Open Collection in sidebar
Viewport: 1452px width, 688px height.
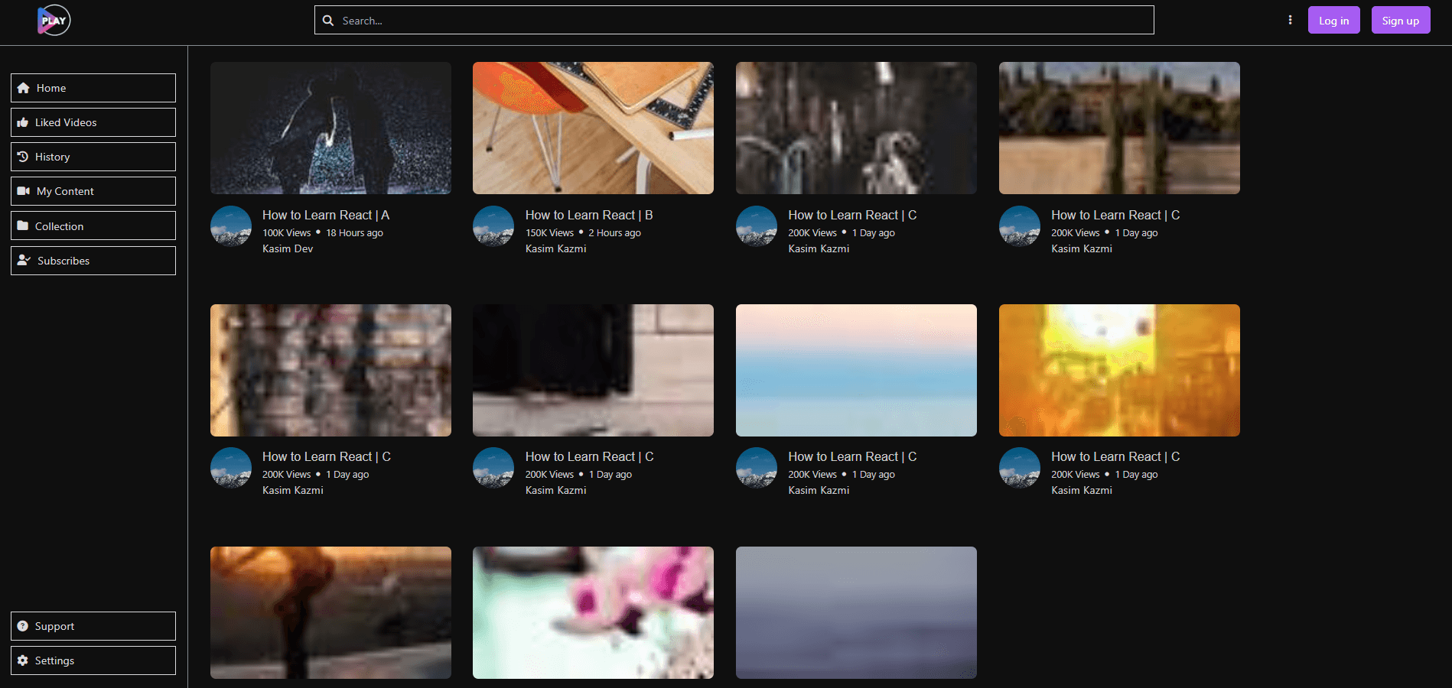[x=93, y=226]
